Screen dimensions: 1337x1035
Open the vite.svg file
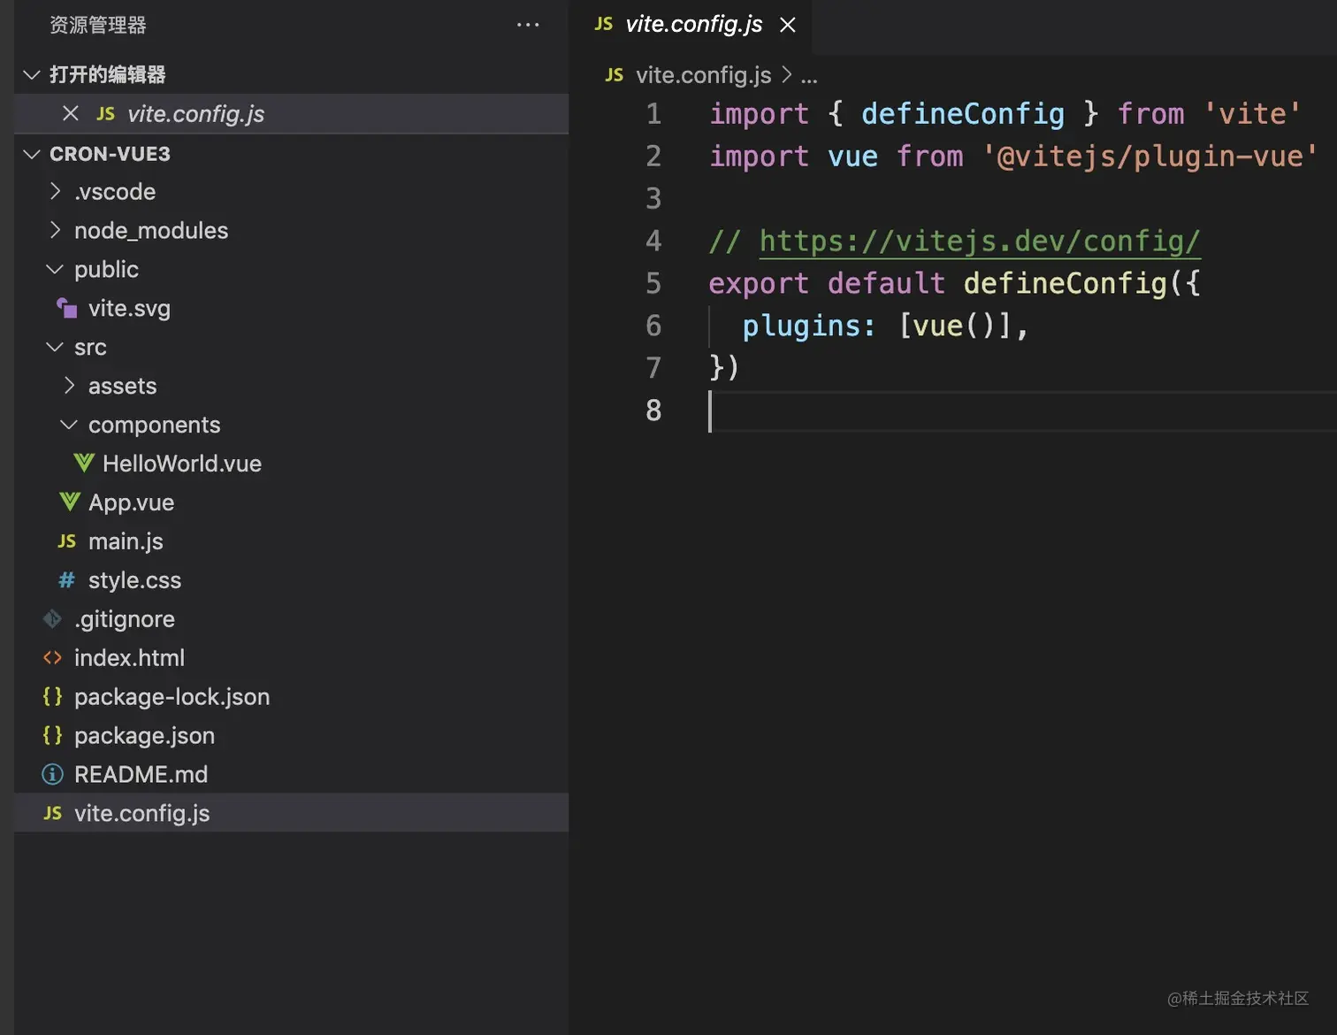291,308
